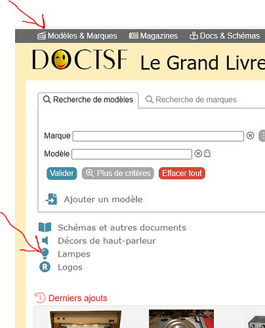Focus the Marque input field

point(158,136)
